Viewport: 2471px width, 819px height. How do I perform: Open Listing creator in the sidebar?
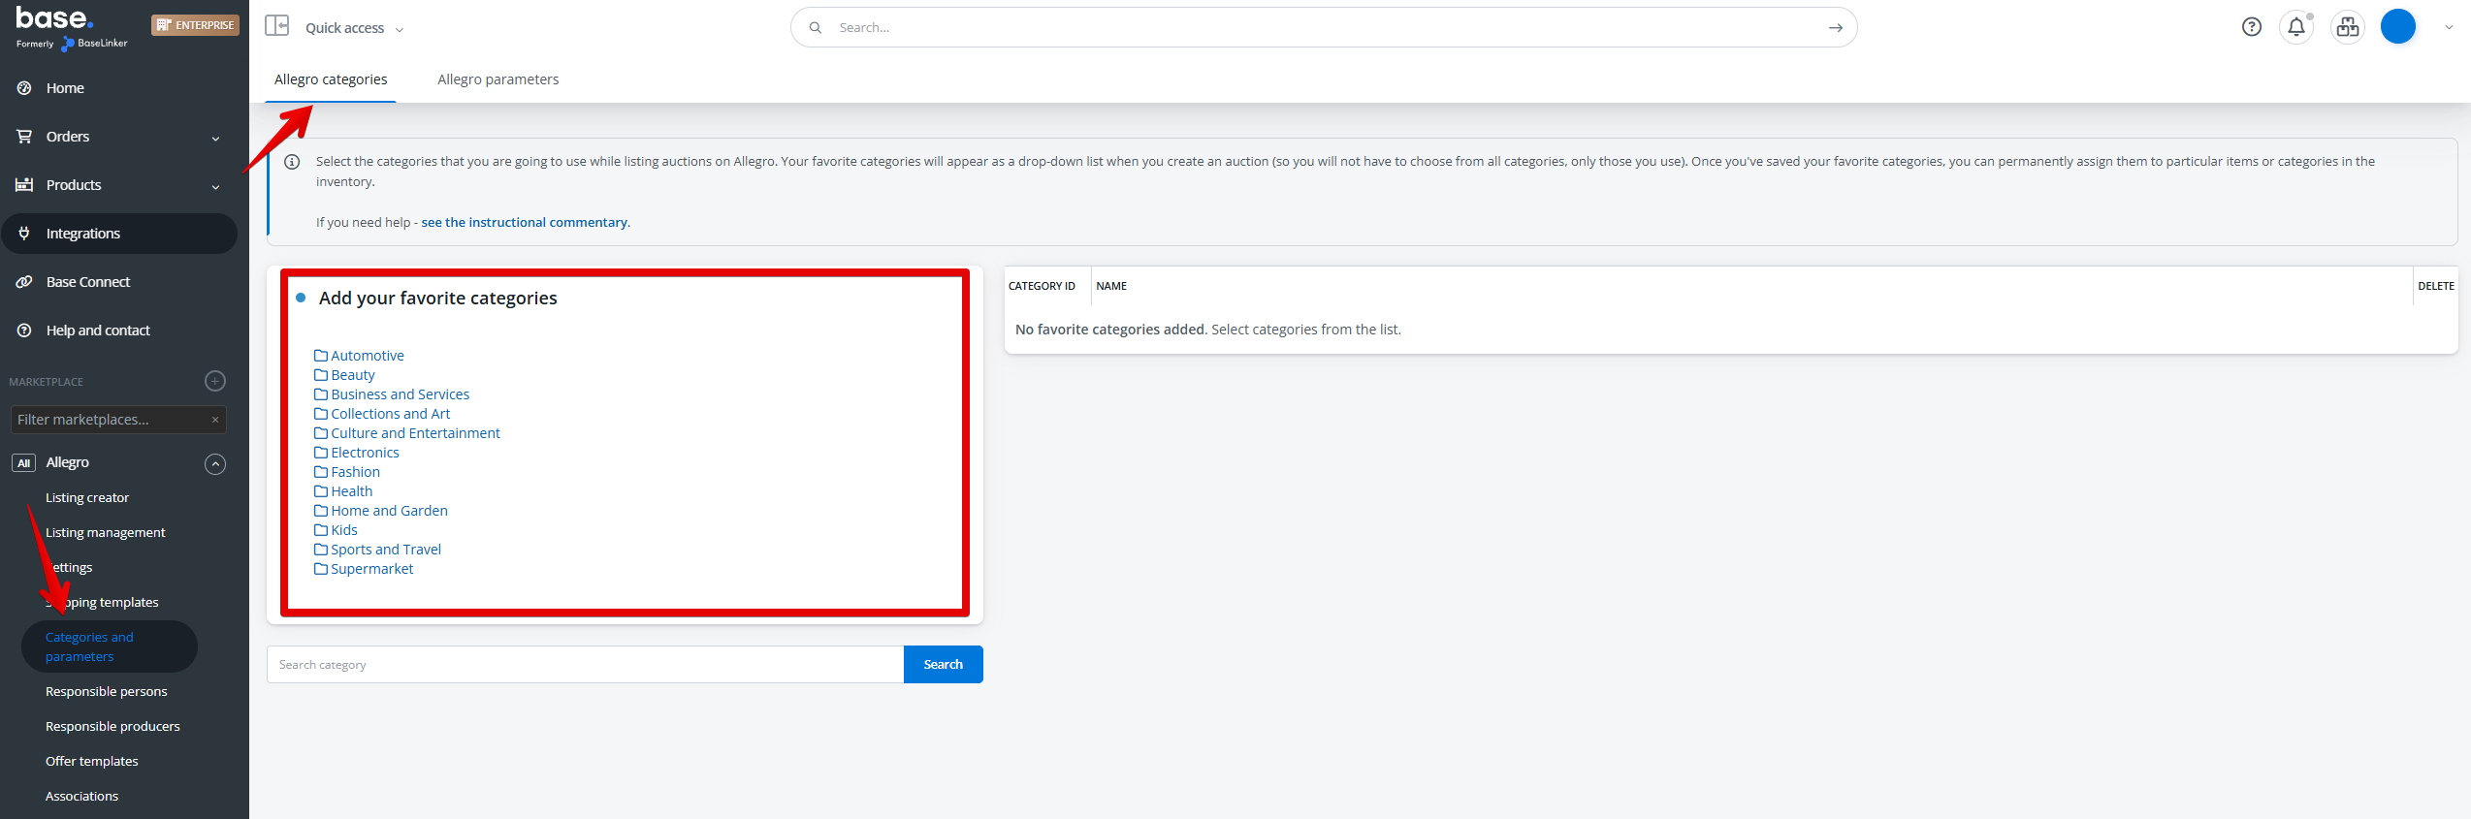pyautogui.click(x=87, y=497)
